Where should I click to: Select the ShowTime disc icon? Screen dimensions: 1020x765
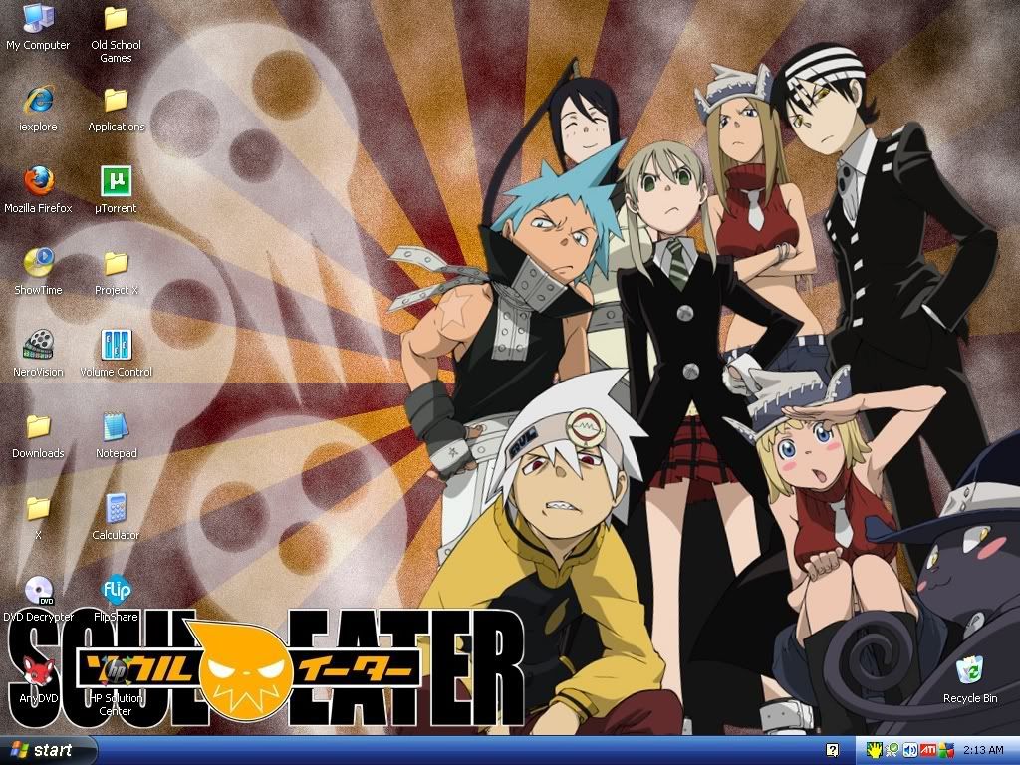[x=38, y=263]
